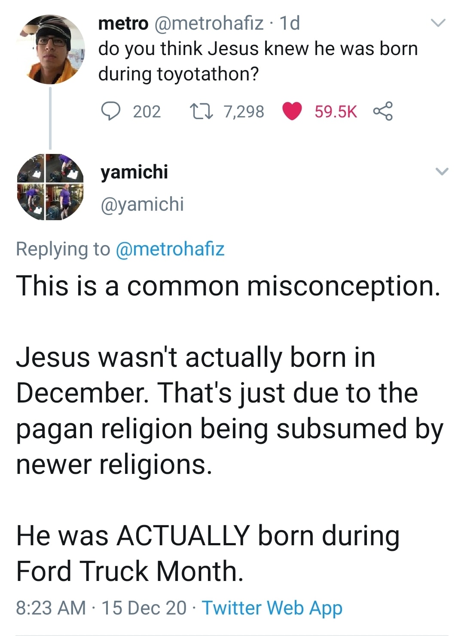Click the @yamichi handle
Screen dimensions: 464x636
142,204
